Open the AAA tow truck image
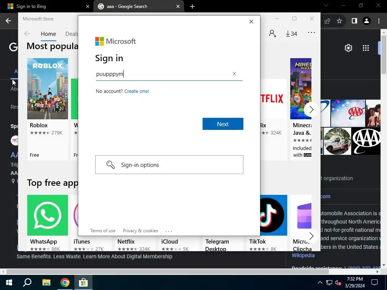 click(337, 141)
